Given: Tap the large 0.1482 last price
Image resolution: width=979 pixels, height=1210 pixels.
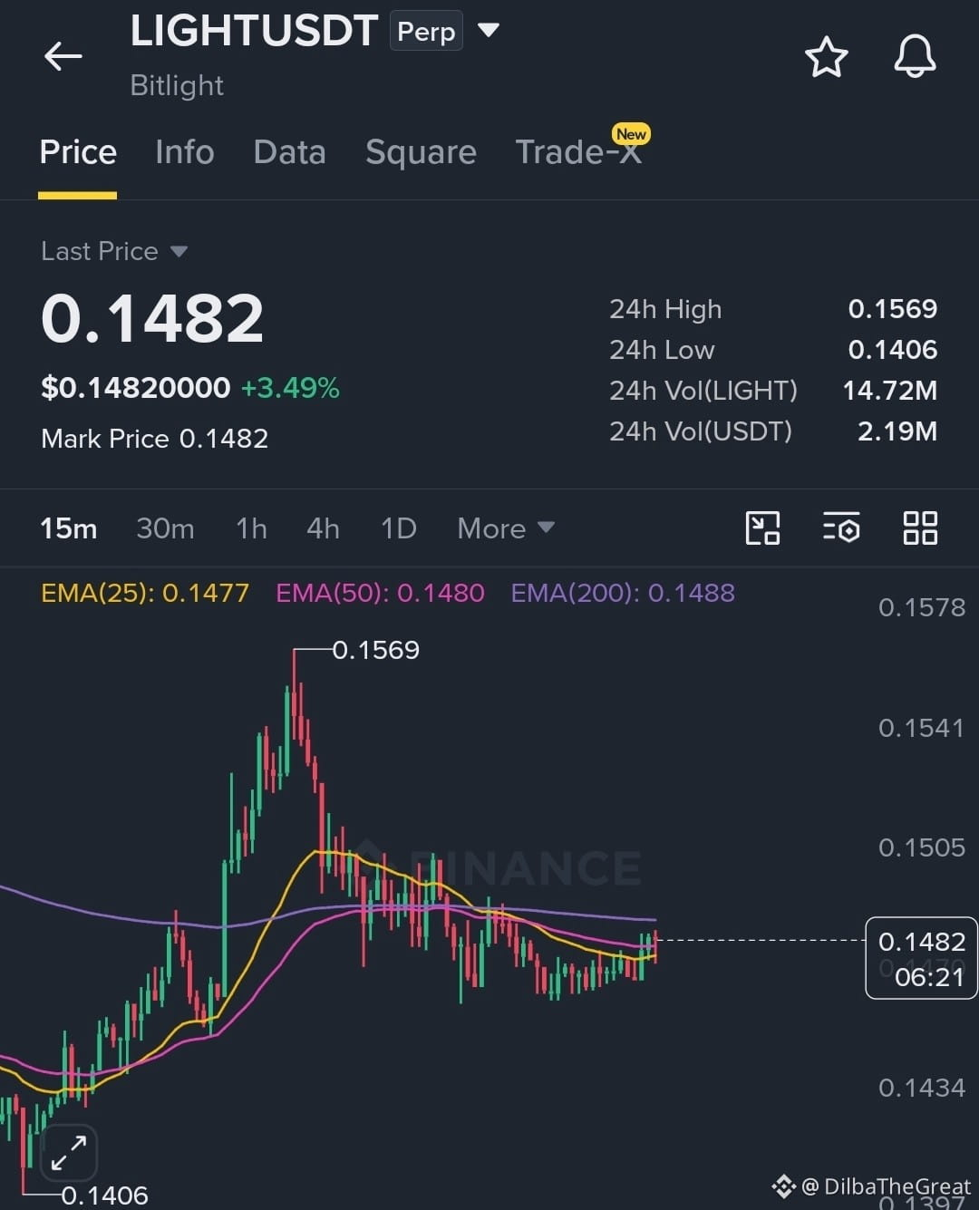Looking at the screenshot, I should pos(152,318).
